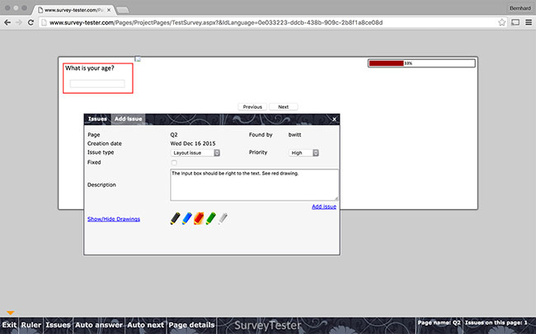This screenshot has height=334, width=536.
Task: Check the Fixed checkbox
Action: click(x=174, y=163)
